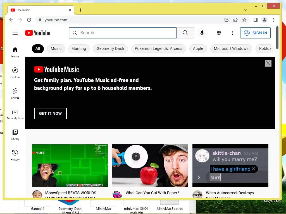View site info via padlock icon
This screenshot has height=214, width=286.
[x=40, y=20]
